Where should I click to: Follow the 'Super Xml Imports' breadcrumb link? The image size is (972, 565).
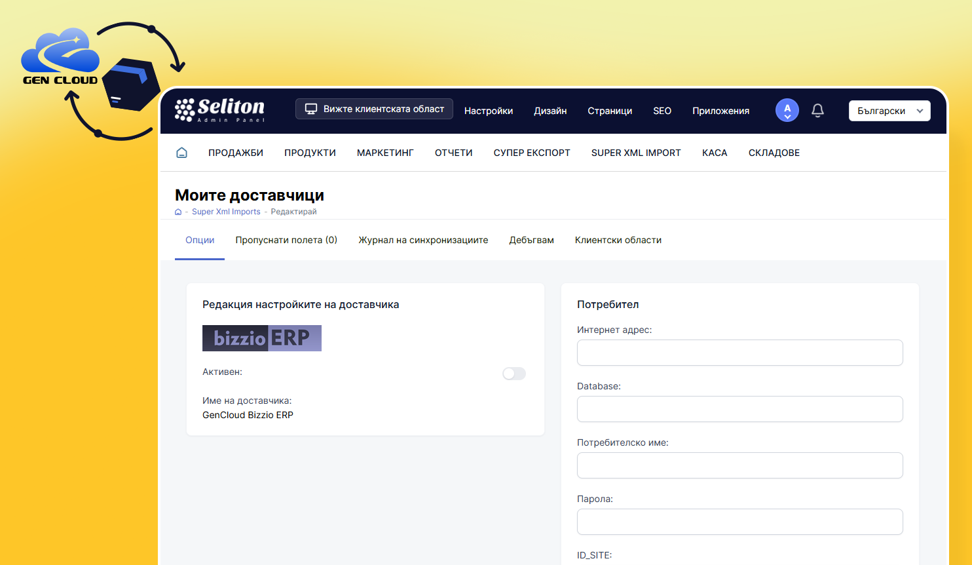(x=226, y=211)
